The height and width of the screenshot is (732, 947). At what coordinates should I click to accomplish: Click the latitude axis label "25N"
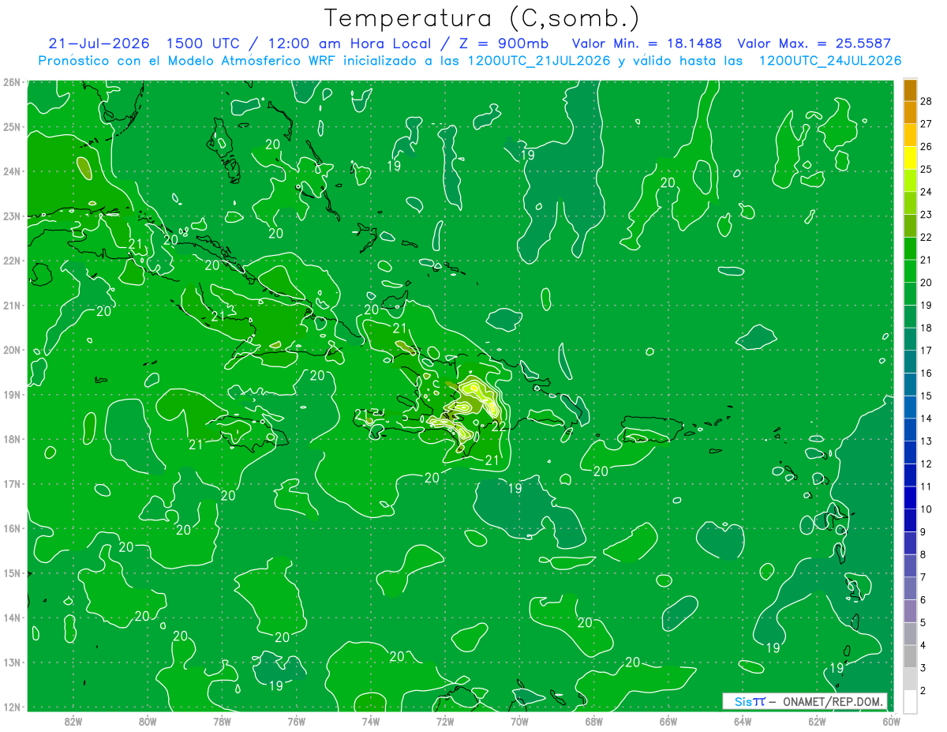pos(12,126)
